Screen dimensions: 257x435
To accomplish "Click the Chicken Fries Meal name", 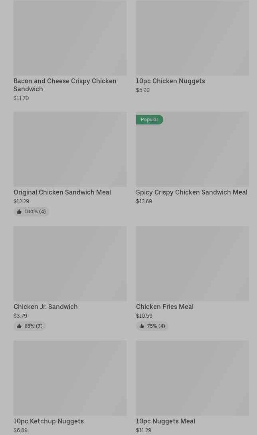I will click(x=164, y=307).
